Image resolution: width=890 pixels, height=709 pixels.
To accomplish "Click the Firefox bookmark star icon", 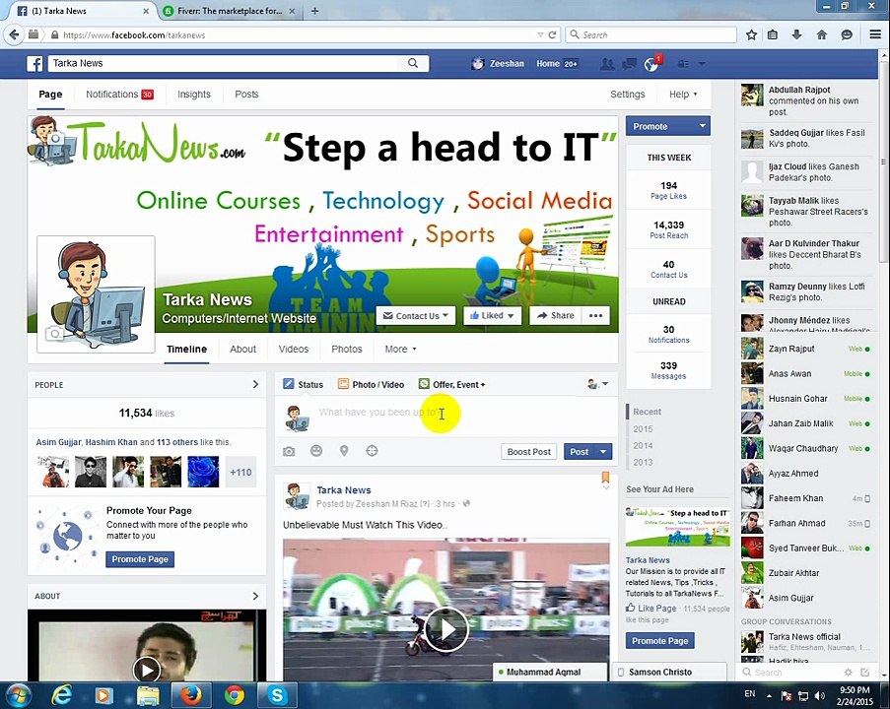I will (751, 34).
